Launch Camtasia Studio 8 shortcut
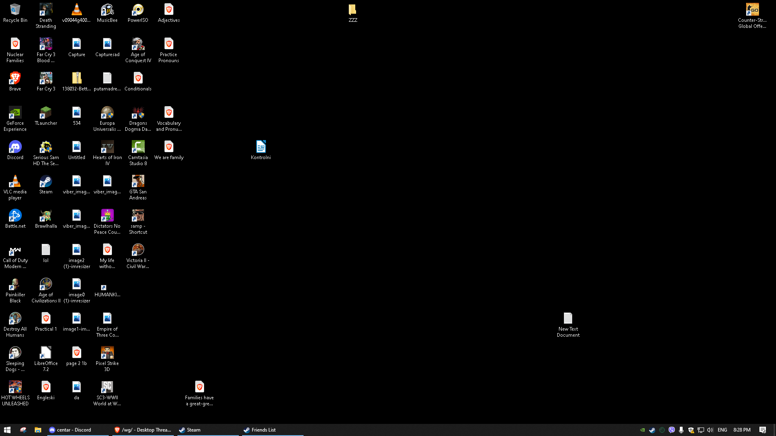Image resolution: width=776 pixels, height=436 pixels. pos(138,153)
